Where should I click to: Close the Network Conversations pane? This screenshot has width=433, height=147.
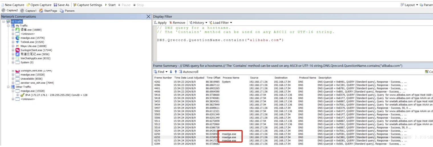pos(148,16)
